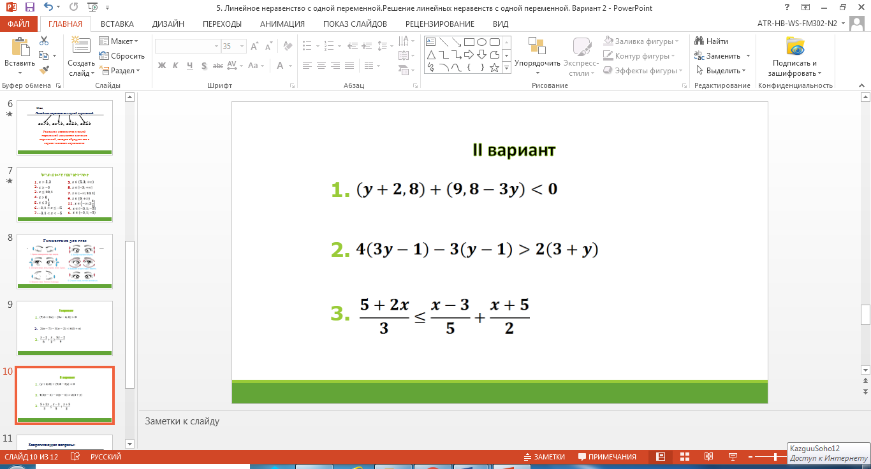
Task: Switch to the АНИМАЦИЯ tab
Action: pos(282,24)
